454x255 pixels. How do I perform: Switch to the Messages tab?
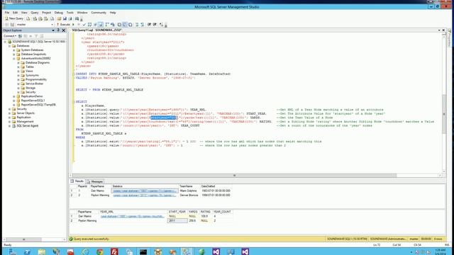click(x=95, y=181)
